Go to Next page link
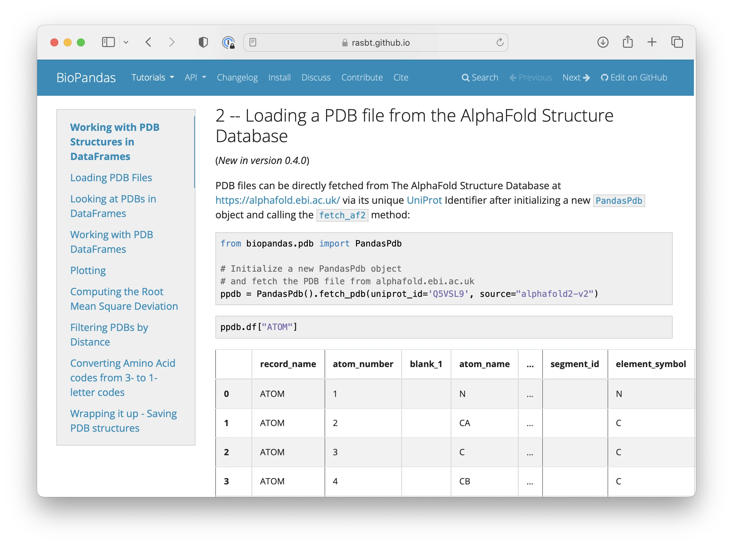733x546 pixels. 576,78
